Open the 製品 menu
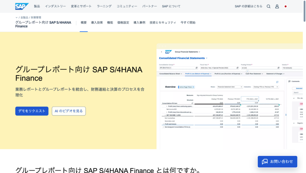This screenshot has width=306, height=173. (x=37, y=6)
